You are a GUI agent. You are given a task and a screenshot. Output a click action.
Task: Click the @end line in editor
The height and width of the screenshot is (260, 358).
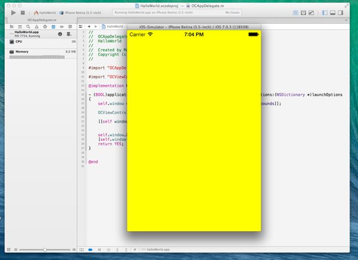pyautogui.click(x=93, y=161)
